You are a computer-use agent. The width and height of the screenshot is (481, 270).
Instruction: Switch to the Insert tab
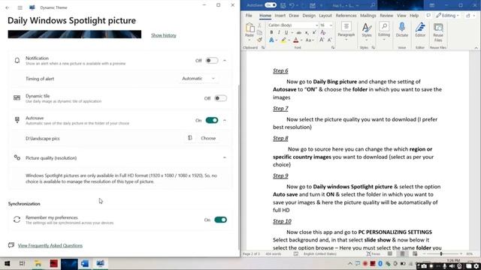(280, 15)
